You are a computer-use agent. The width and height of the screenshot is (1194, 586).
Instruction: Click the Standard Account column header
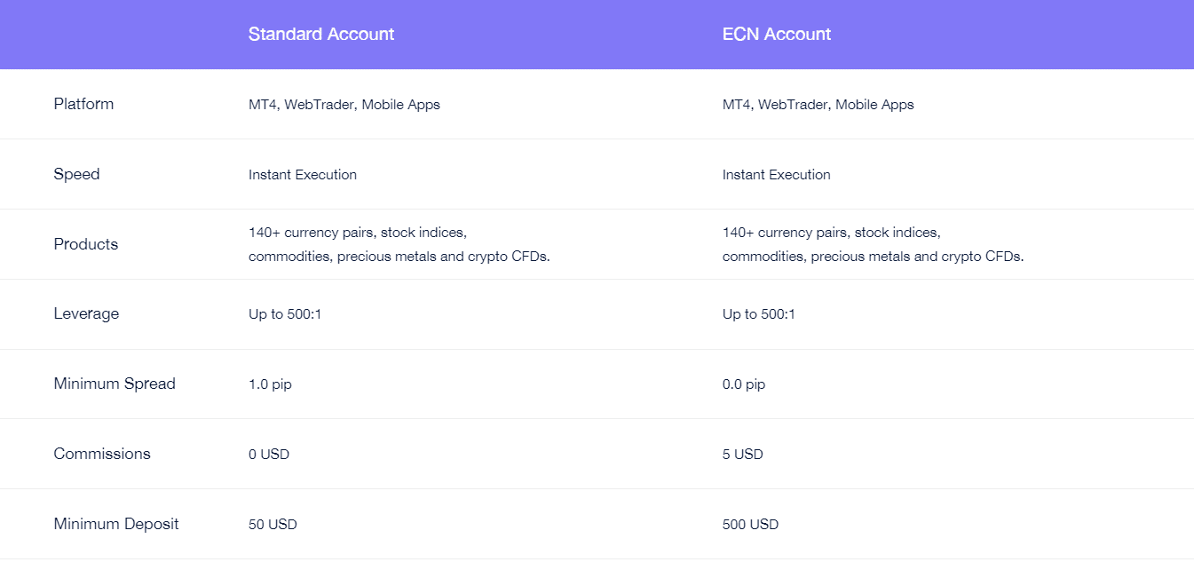click(321, 35)
